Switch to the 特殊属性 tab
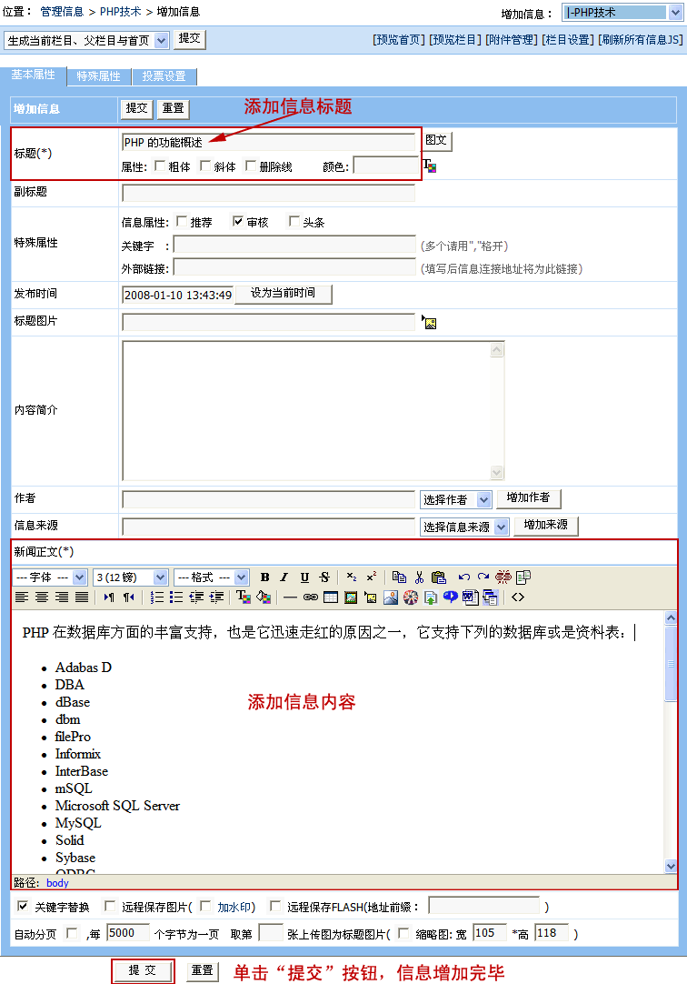Image resolution: width=687 pixels, height=984 pixels. click(x=98, y=76)
